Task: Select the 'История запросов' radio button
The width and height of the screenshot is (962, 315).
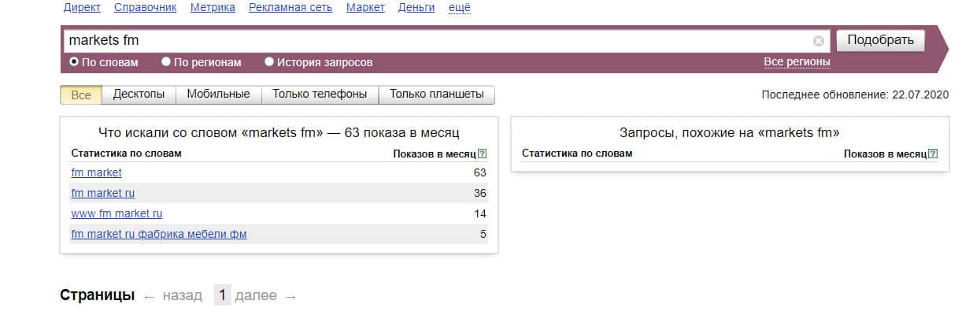Action: coord(269,61)
